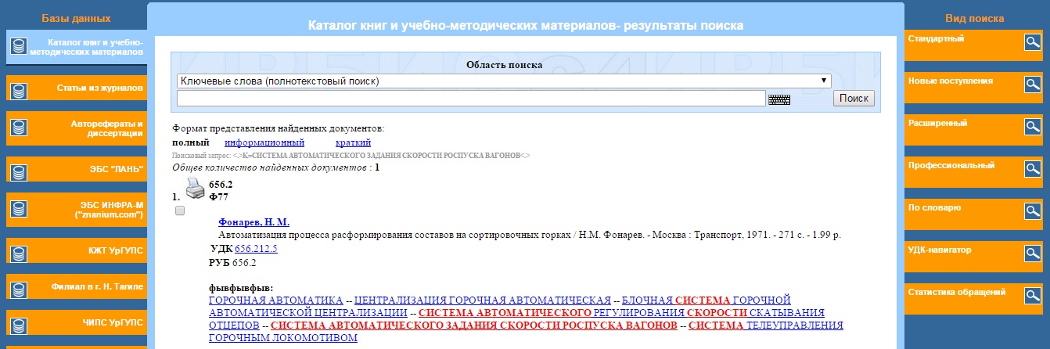
Task: Click magnifier icon for УДК-навигатор
Action: coord(1033,254)
